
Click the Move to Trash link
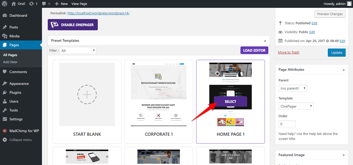(288, 52)
